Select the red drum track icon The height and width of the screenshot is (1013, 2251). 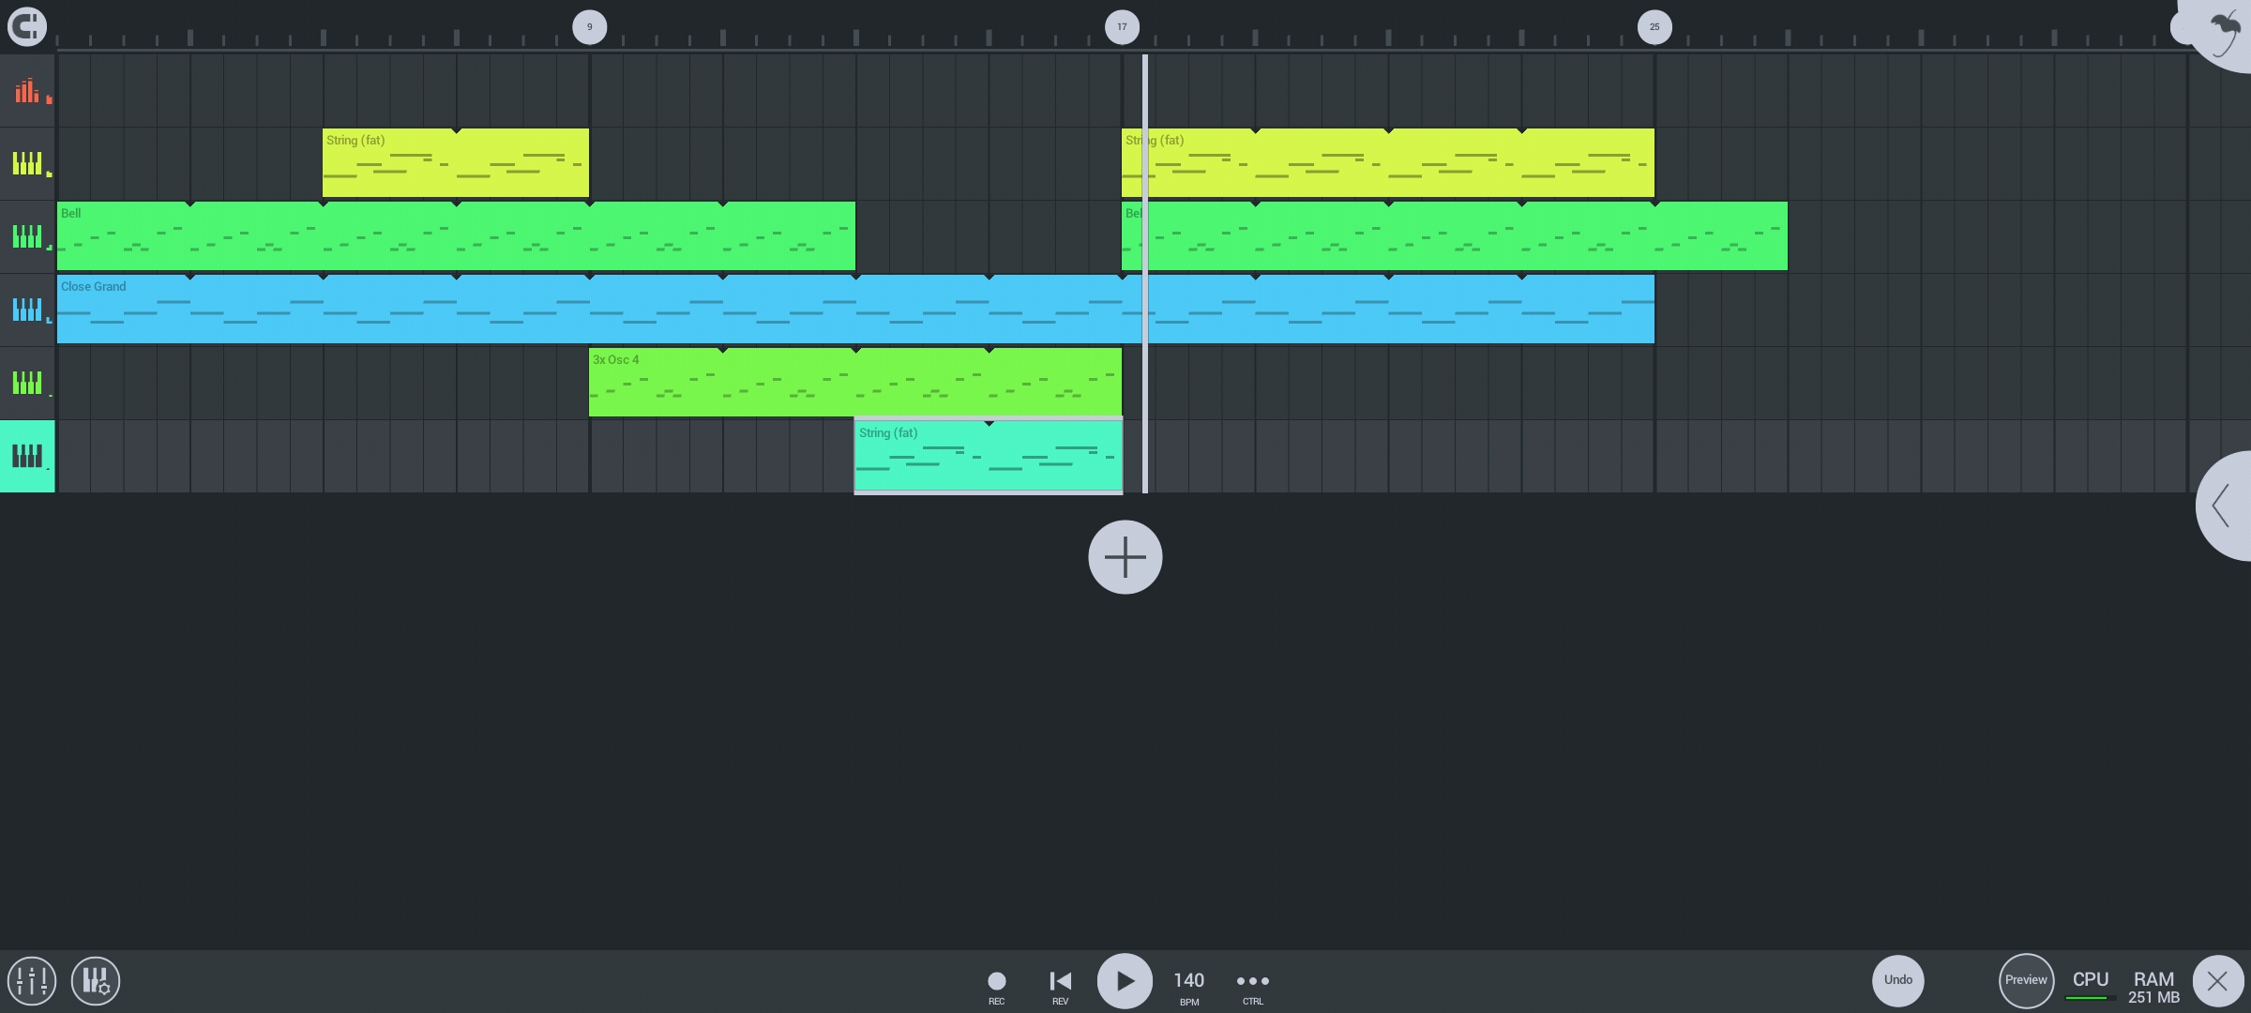[x=27, y=91]
